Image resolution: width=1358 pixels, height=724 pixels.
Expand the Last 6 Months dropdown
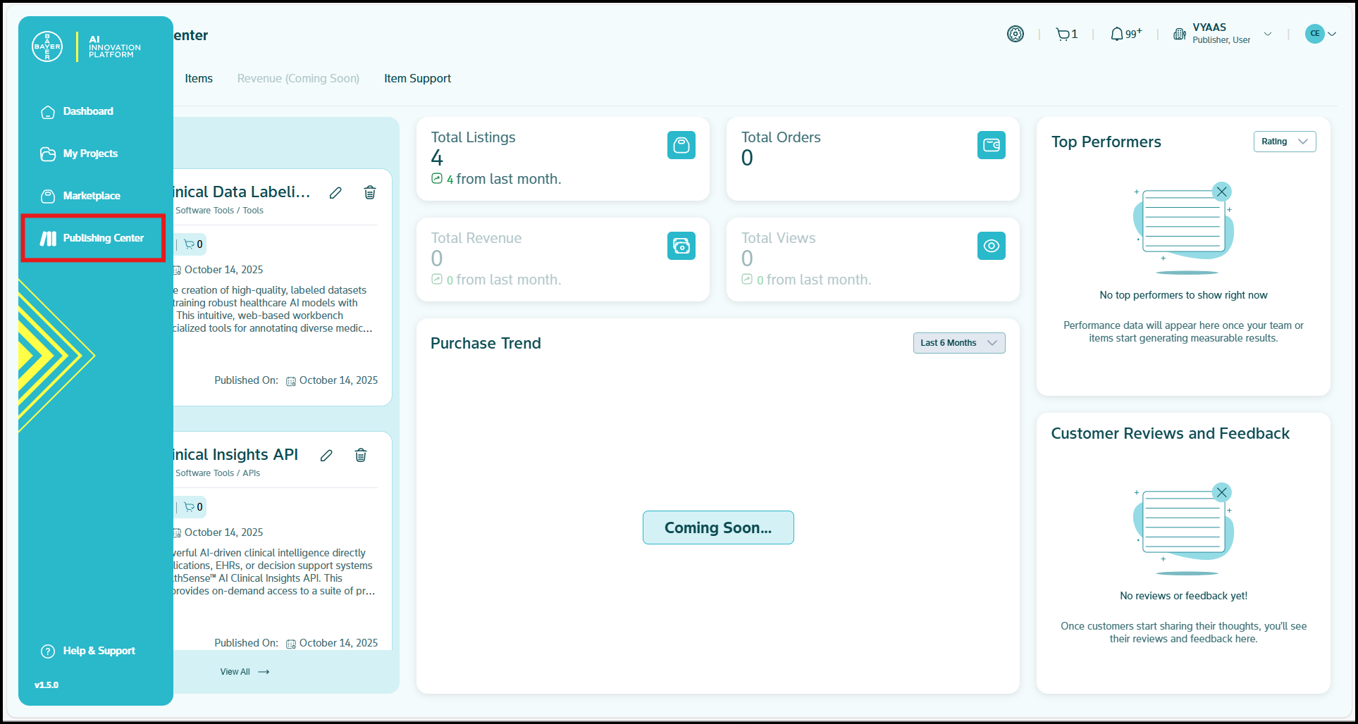coord(958,343)
